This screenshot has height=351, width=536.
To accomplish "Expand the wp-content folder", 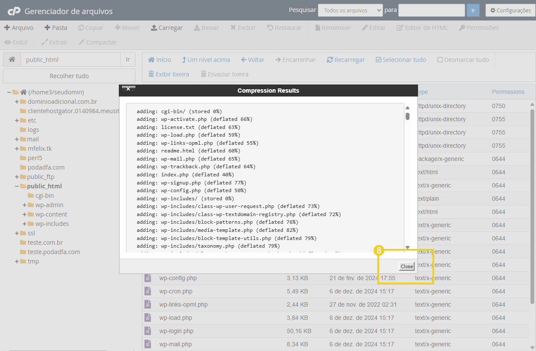I will (x=24, y=214).
